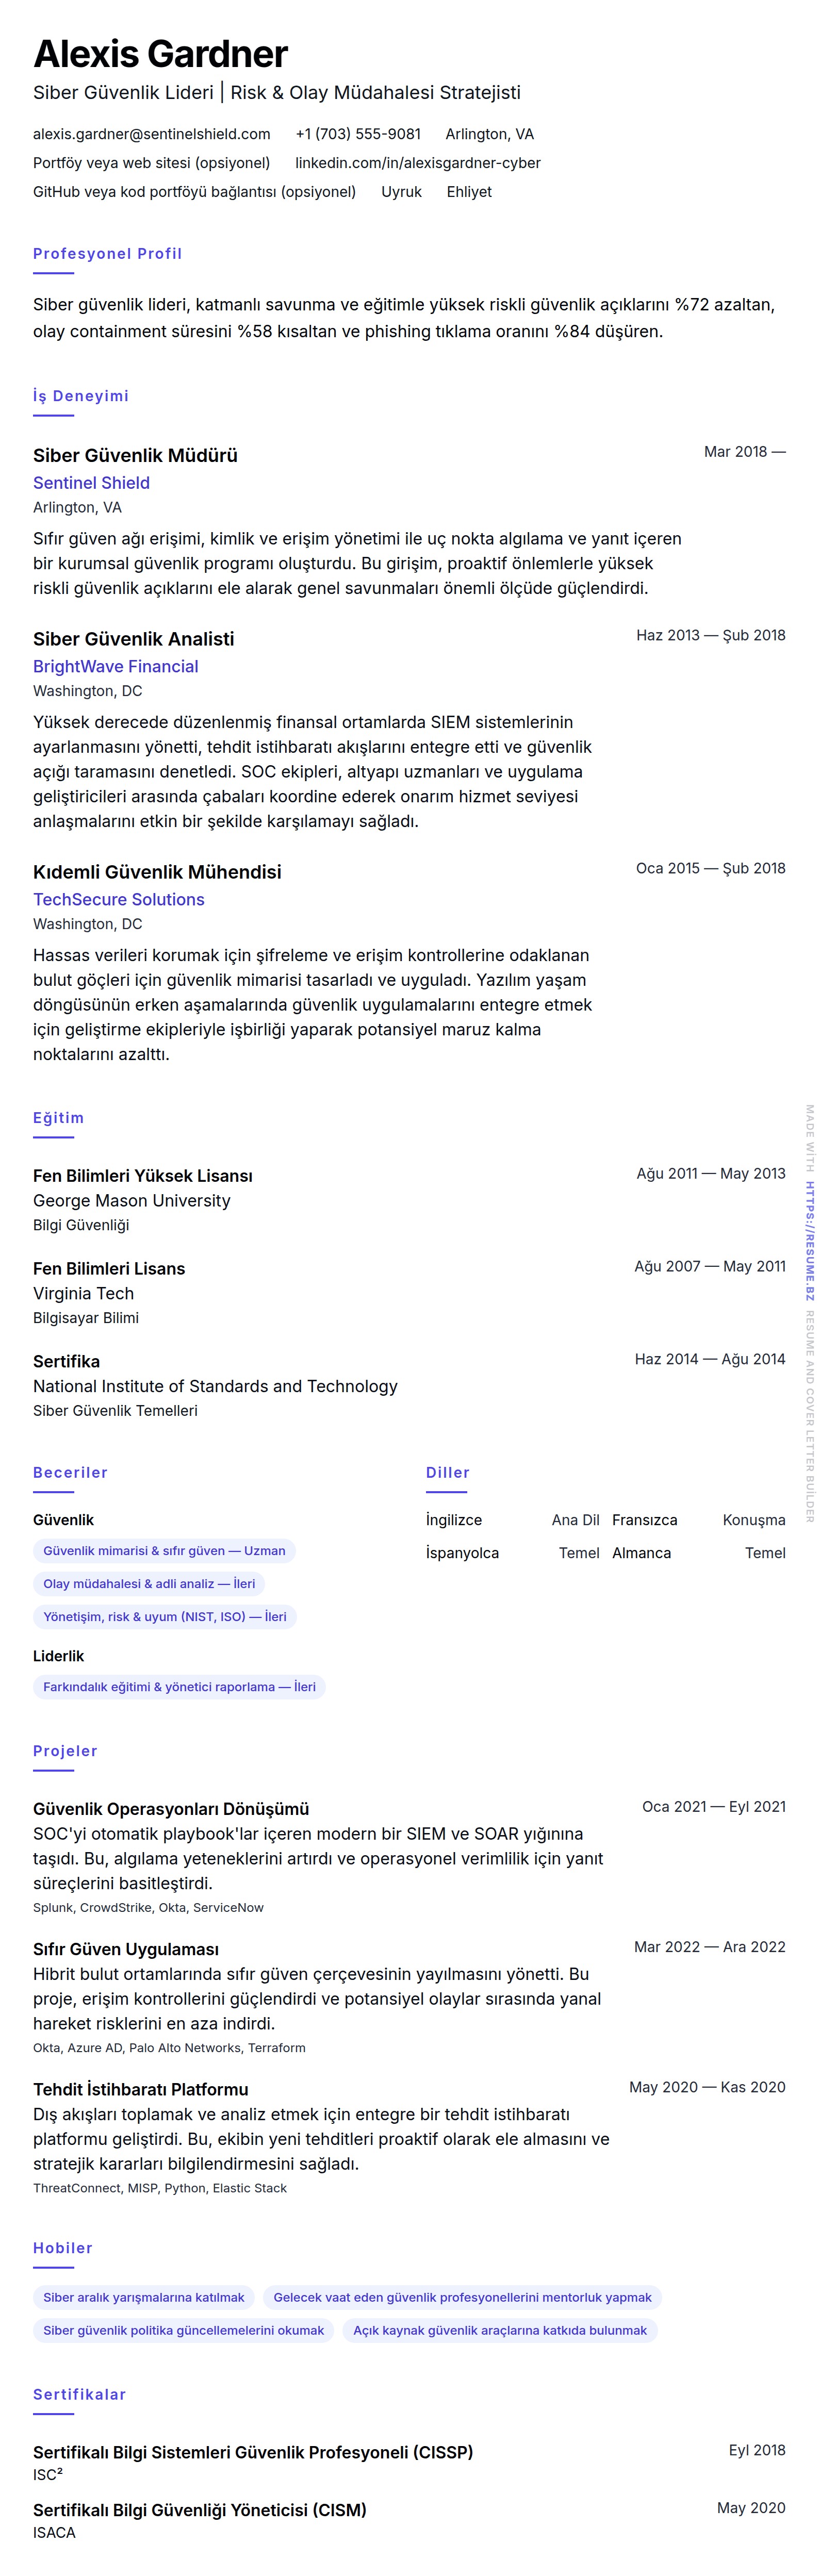
Task: Open the Sentinel Shield company link
Action: pyautogui.click(x=91, y=483)
